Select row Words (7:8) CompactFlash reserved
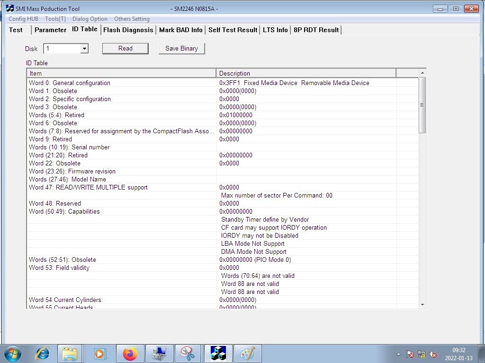 coord(223,131)
